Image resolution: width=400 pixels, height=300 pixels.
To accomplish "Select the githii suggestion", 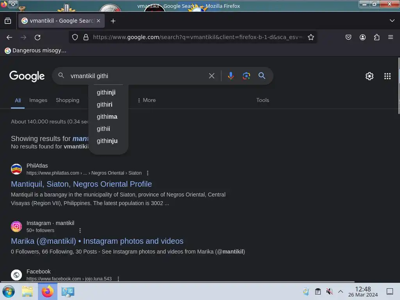I will [103, 129].
